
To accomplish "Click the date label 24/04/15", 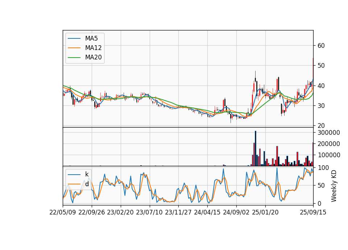I will point(207,213).
